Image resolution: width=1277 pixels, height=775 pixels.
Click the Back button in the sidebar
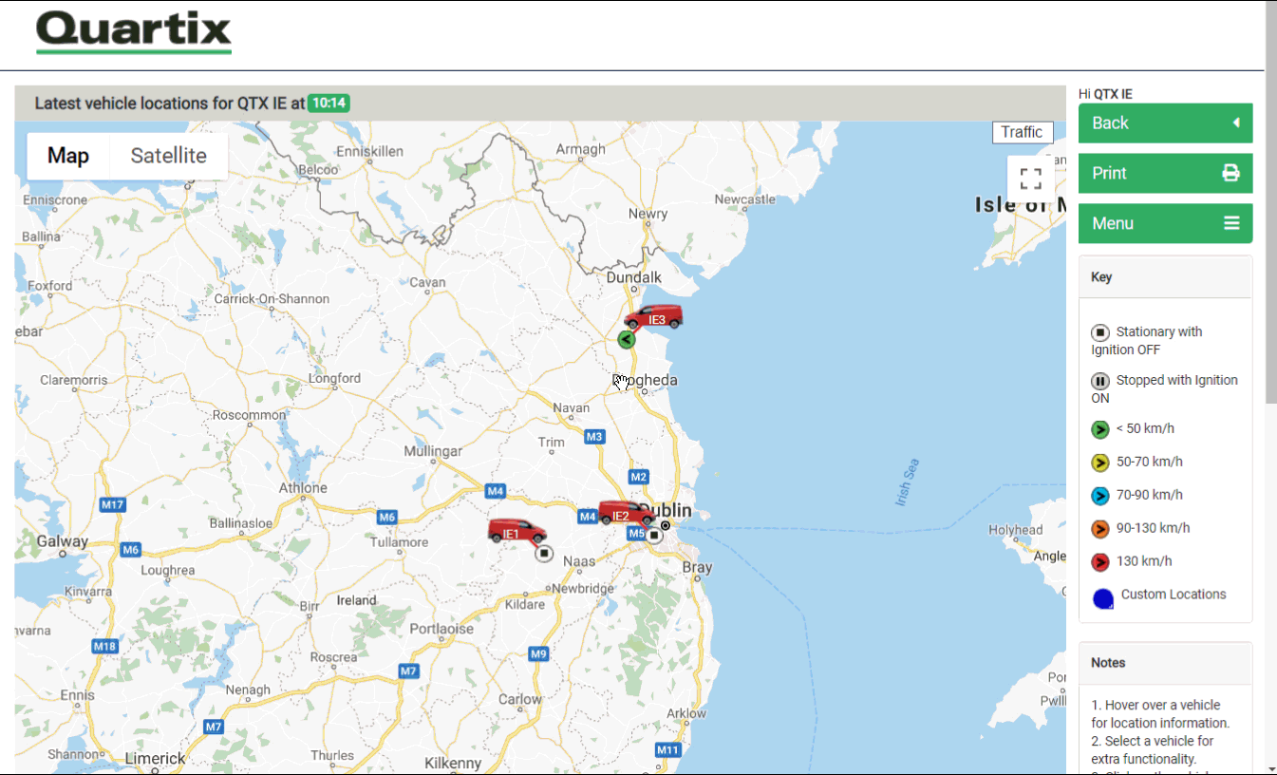tap(1165, 123)
